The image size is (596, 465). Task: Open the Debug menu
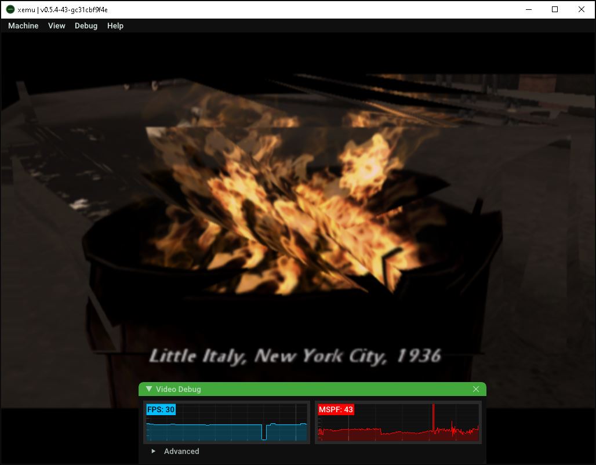click(86, 26)
